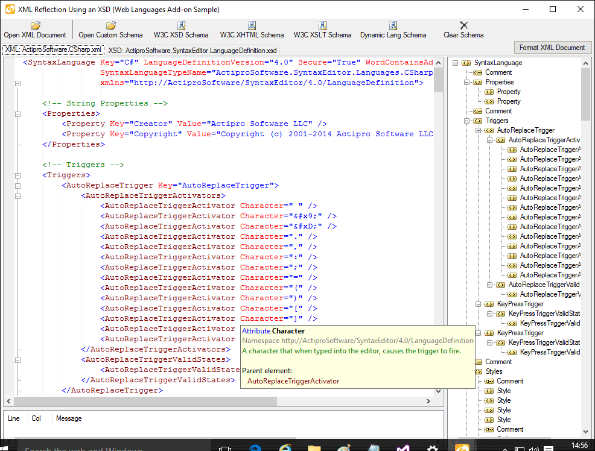595x451 pixels.
Task: Click the title bar application icon
Action: 10,9
